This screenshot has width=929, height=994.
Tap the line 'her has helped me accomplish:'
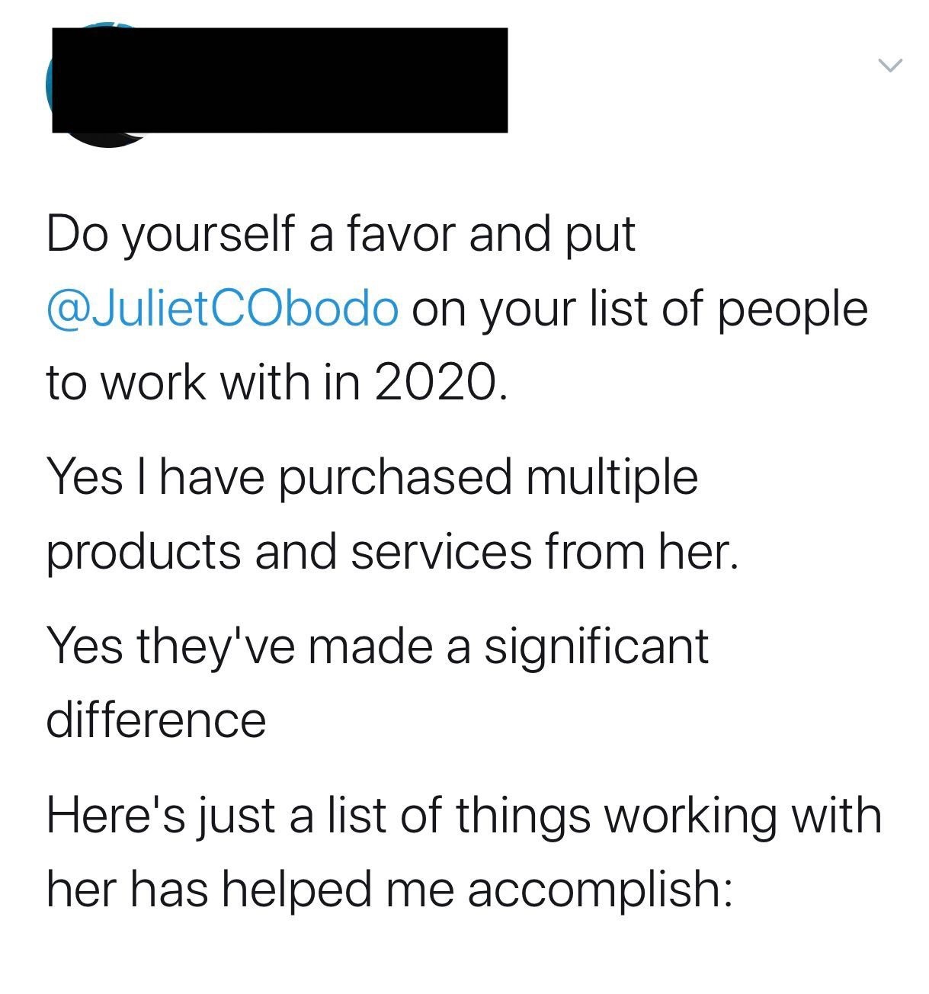click(389, 890)
